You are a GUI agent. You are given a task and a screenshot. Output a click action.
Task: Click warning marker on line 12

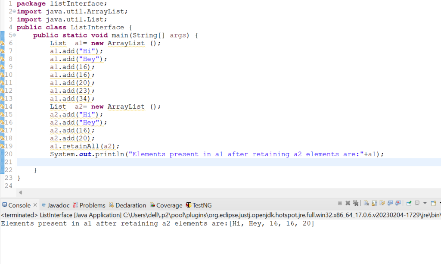click(2, 91)
